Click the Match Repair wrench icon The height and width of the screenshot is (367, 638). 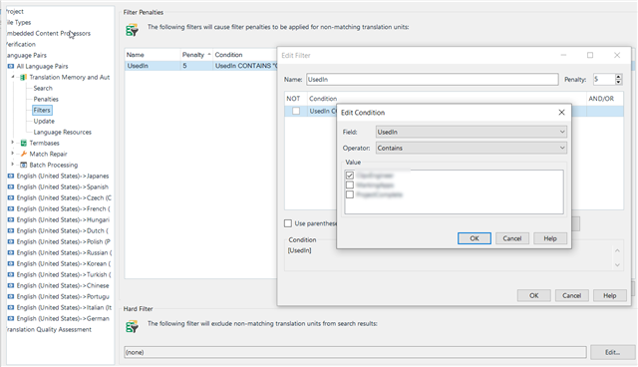coord(24,154)
